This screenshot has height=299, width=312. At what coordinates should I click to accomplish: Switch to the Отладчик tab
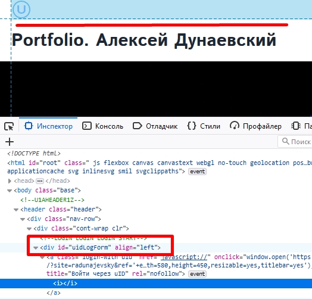click(155, 126)
